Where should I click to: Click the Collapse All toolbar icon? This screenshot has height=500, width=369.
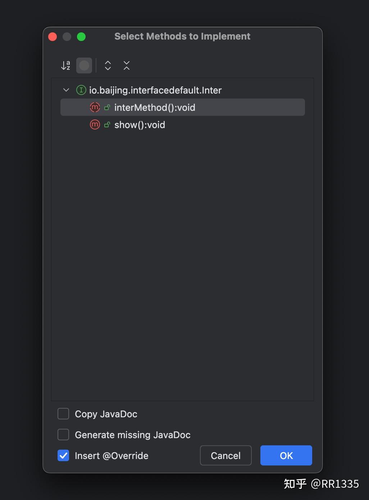click(x=126, y=65)
